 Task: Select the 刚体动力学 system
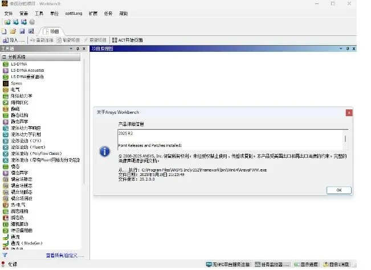tap(18, 96)
